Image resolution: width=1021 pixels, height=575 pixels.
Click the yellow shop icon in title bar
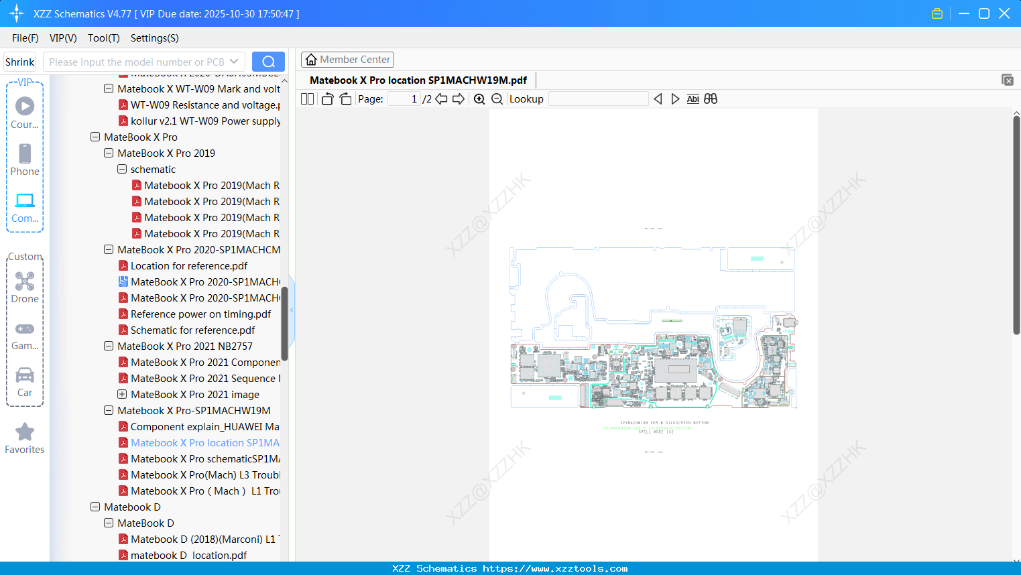coord(937,13)
